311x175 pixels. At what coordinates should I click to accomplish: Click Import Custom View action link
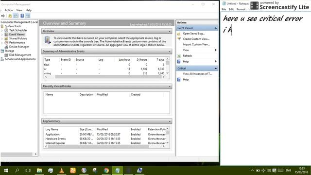coord(196,44)
